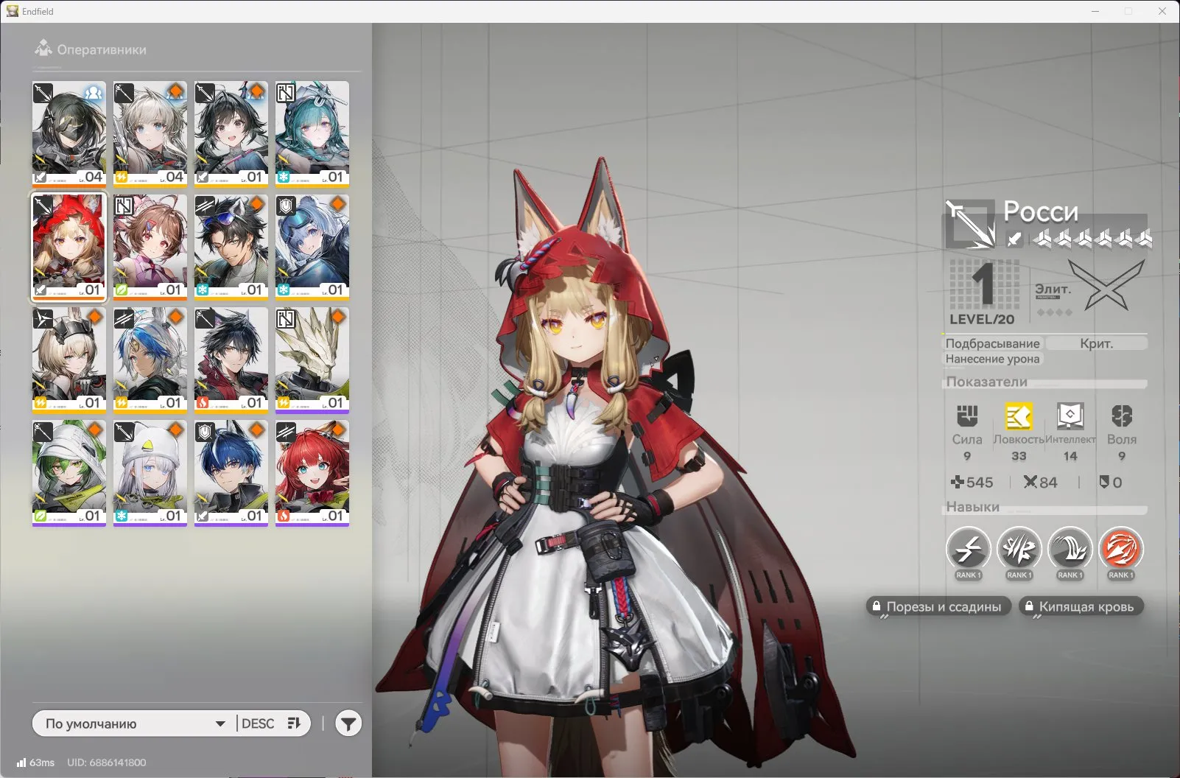Viewport: 1180px width, 778px height.
Task: Open the operator filter funnel button
Action: (x=348, y=723)
